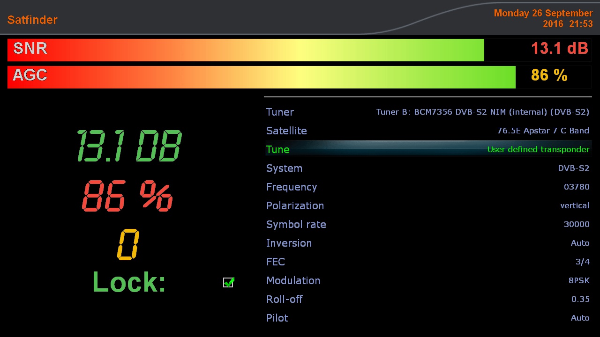
Task: Select the Modulation 8PSK option
Action: coord(427,280)
